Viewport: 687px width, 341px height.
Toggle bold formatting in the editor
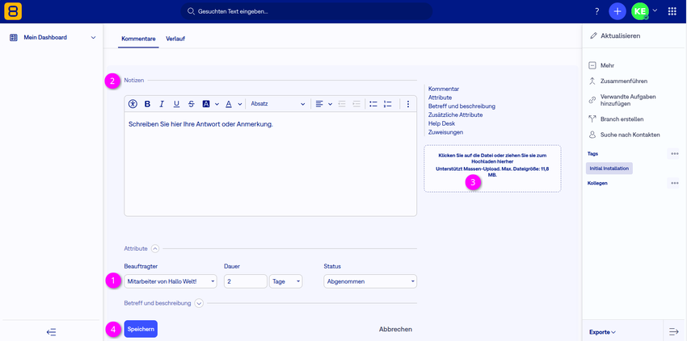[x=148, y=104]
